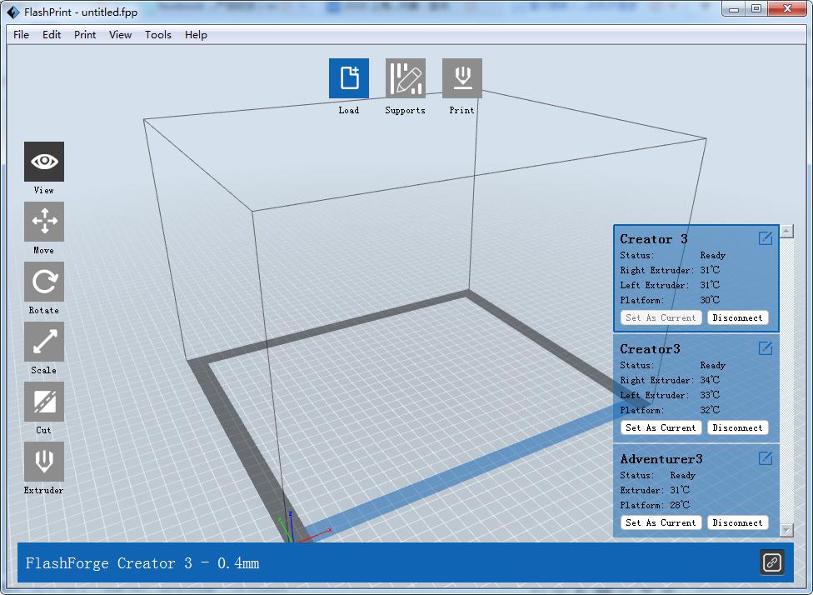Click the Creator3 printer title
The height and width of the screenshot is (595, 813).
[x=650, y=349]
